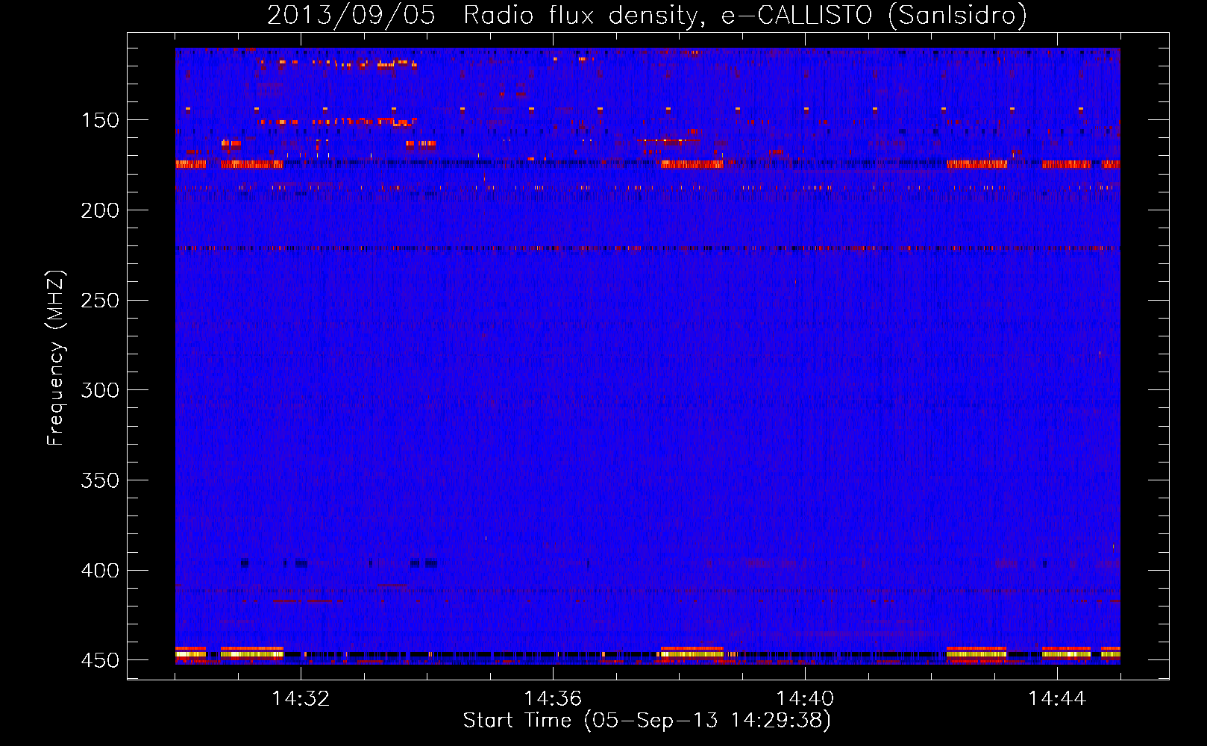The width and height of the screenshot is (1207, 746).
Task: Click the 14:36 time tick label
Action: (x=553, y=699)
